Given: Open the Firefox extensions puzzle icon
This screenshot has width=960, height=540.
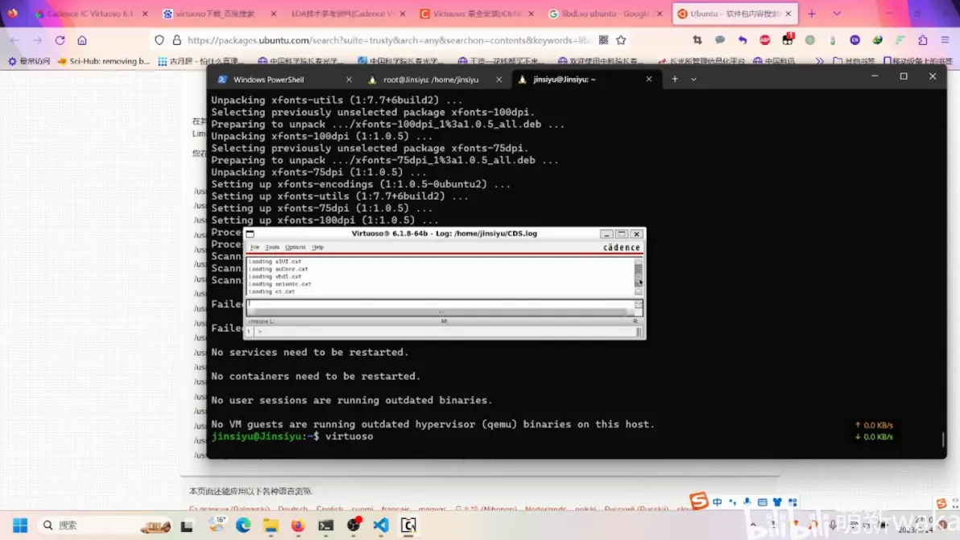Looking at the screenshot, I should 923,40.
